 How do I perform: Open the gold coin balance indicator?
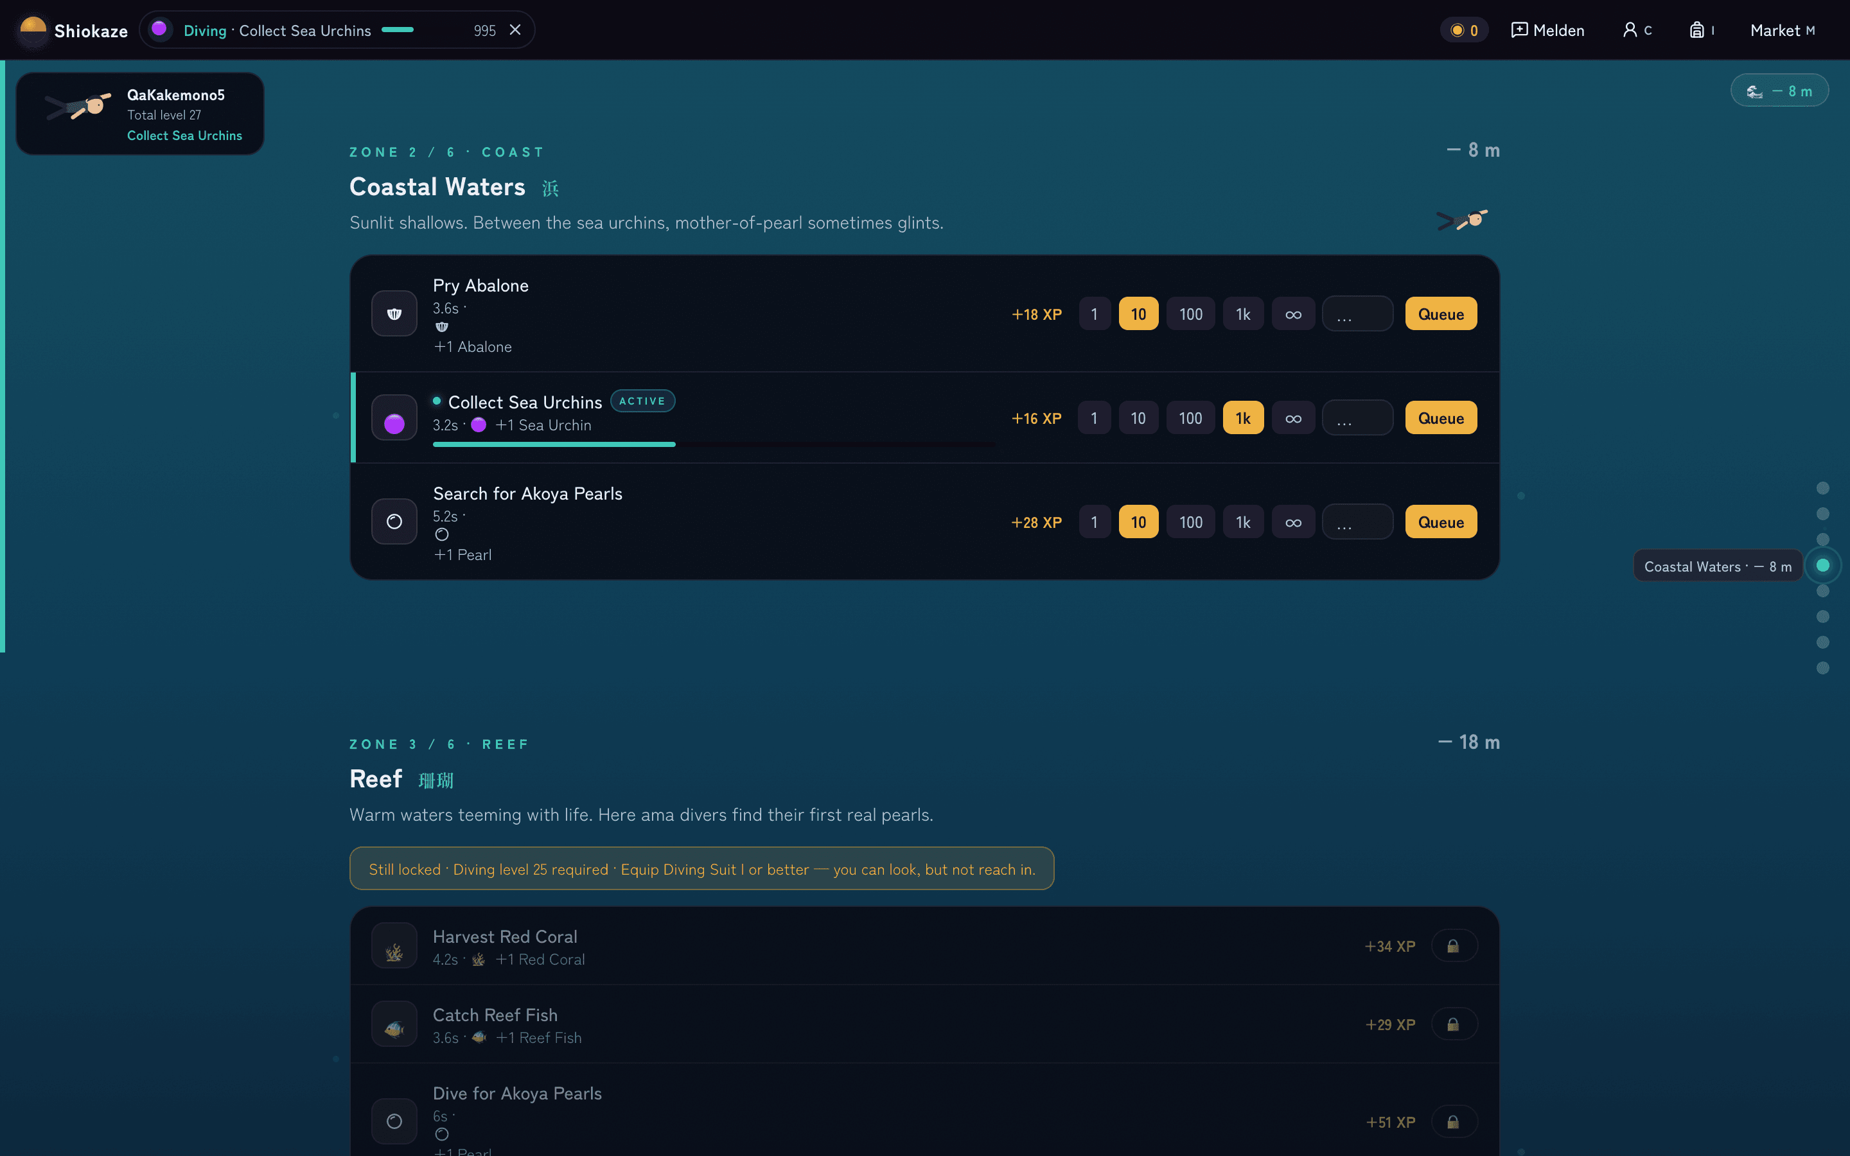pos(1464,31)
